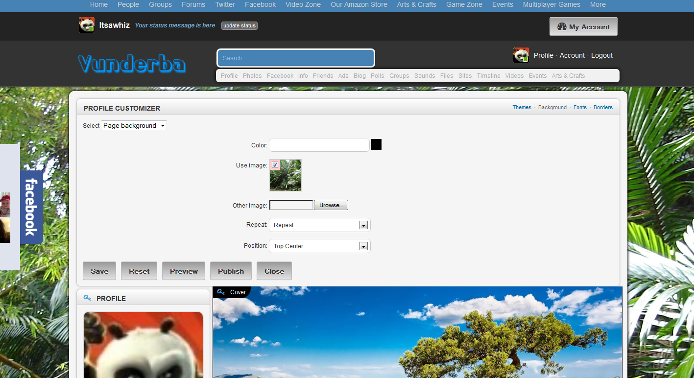Open the Select Page background dropdown
Image resolution: width=694 pixels, height=378 pixels.
coord(134,125)
